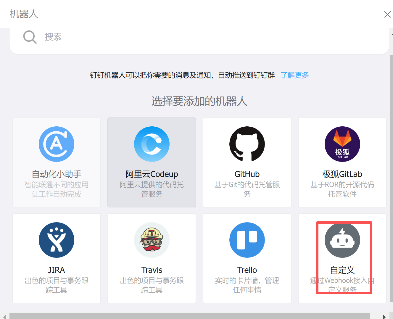The height and width of the screenshot is (319, 393).
Task: Choose the GitHub octocat icon
Action: pos(247,144)
